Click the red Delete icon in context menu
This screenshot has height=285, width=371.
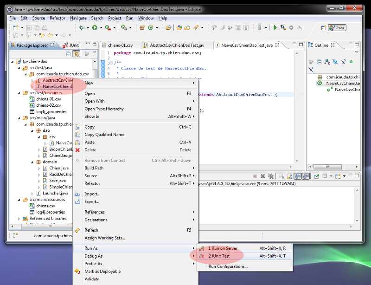(77, 150)
